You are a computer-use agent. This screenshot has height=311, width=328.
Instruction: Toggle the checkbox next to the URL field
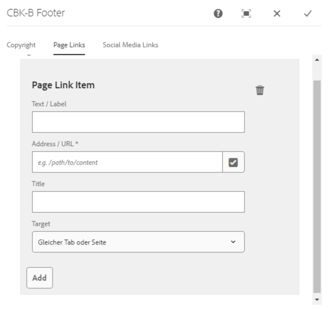coord(233,162)
